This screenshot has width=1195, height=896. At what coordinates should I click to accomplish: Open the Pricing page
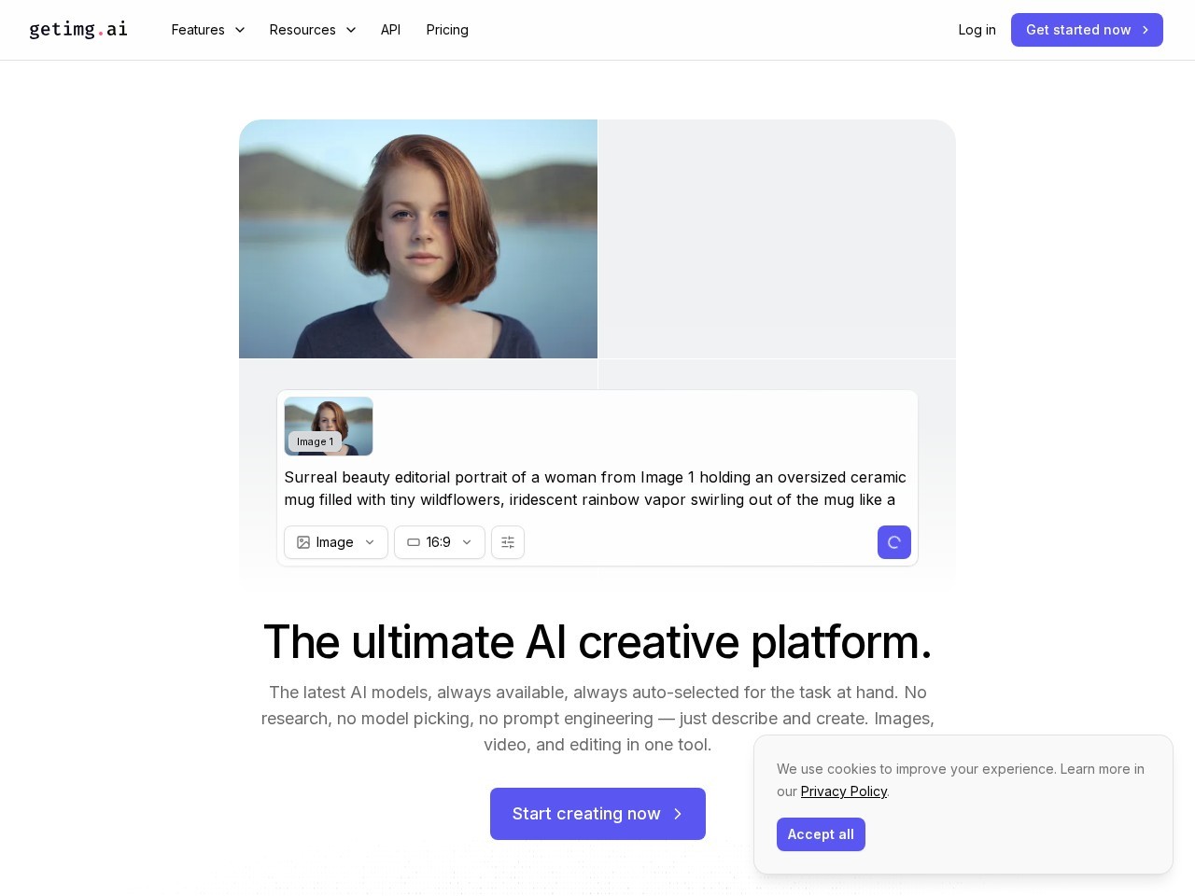tap(447, 30)
